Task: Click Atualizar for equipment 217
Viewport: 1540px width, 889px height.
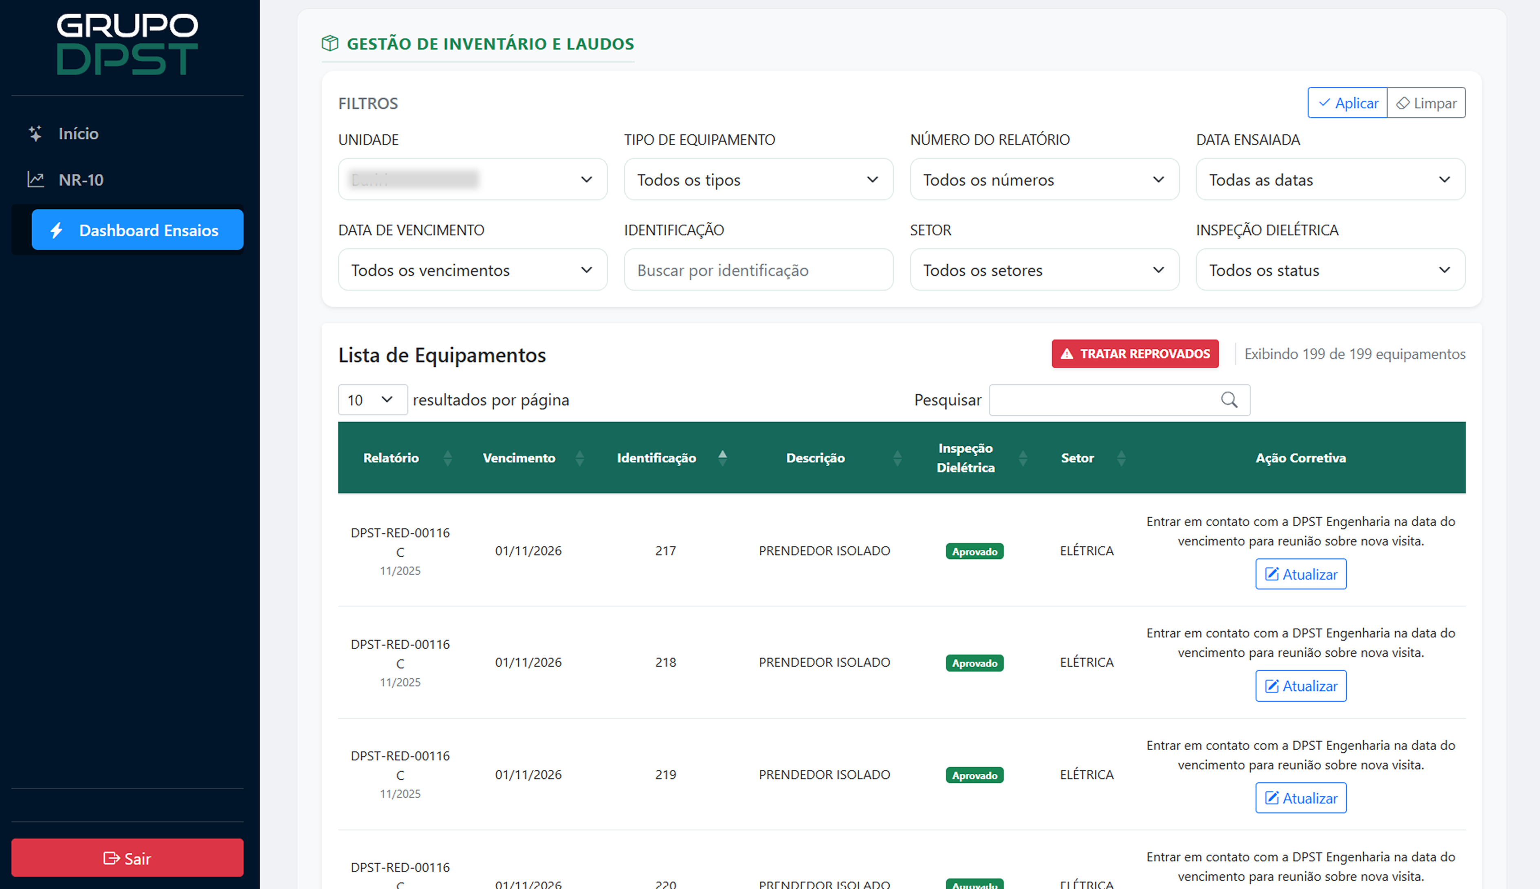Action: pyautogui.click(x=1300, y=575)
